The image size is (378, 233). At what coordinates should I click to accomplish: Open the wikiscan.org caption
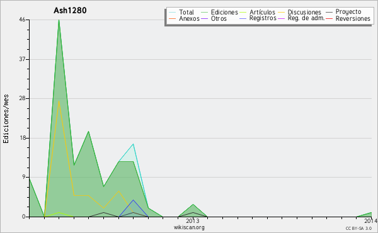189,227
